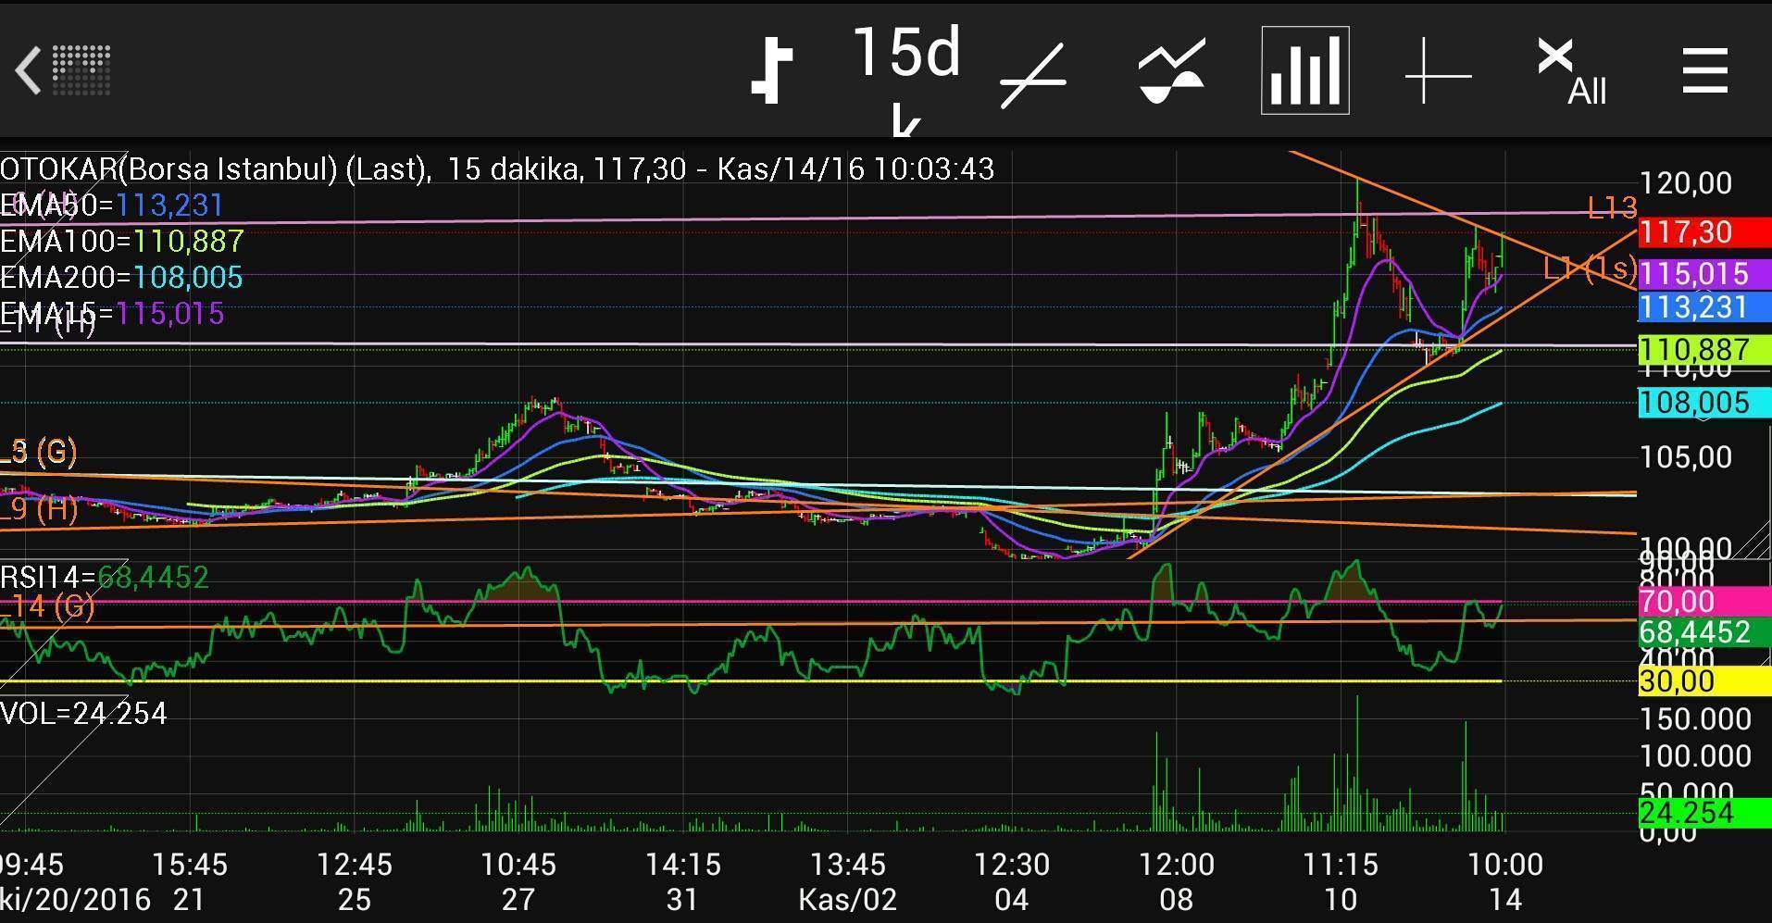Tap the yellow 30,00 RSI level tag

tap(1702, 681)
